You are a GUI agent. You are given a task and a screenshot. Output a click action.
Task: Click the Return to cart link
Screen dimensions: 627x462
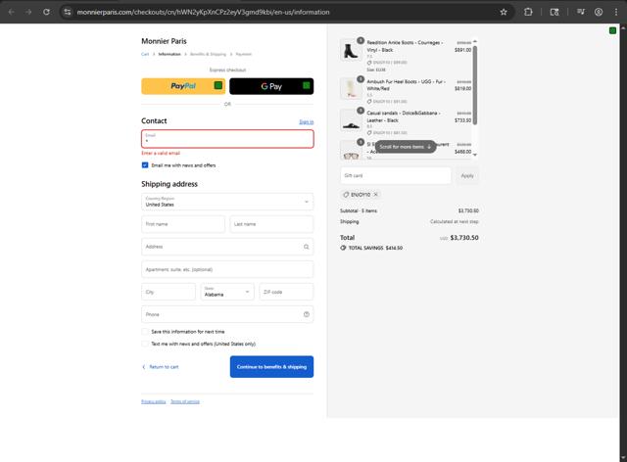coord(164,367)
